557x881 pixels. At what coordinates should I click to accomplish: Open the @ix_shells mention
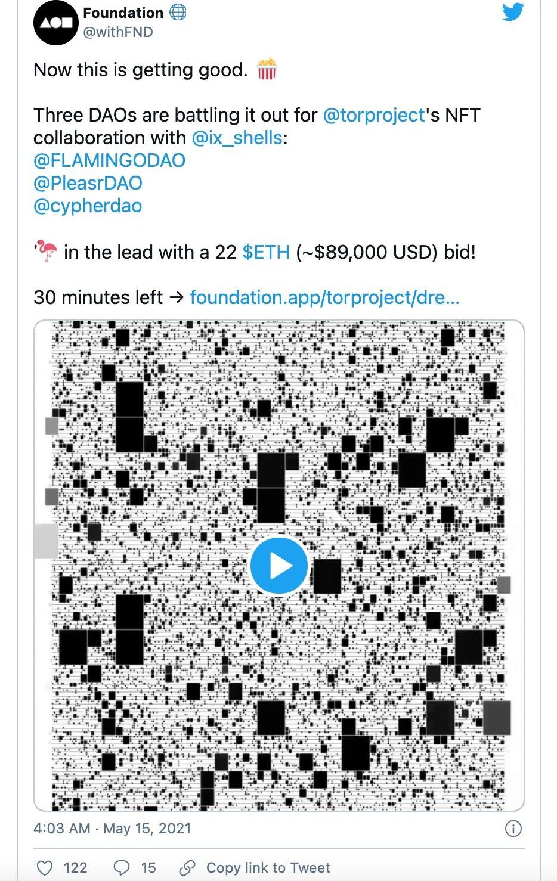tap(237, 138)
